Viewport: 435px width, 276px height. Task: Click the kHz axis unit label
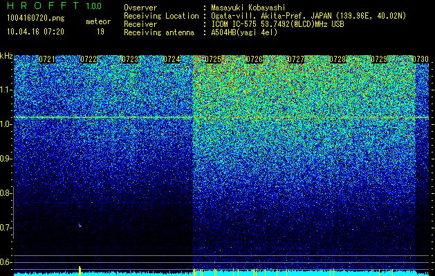coord(6,56)
